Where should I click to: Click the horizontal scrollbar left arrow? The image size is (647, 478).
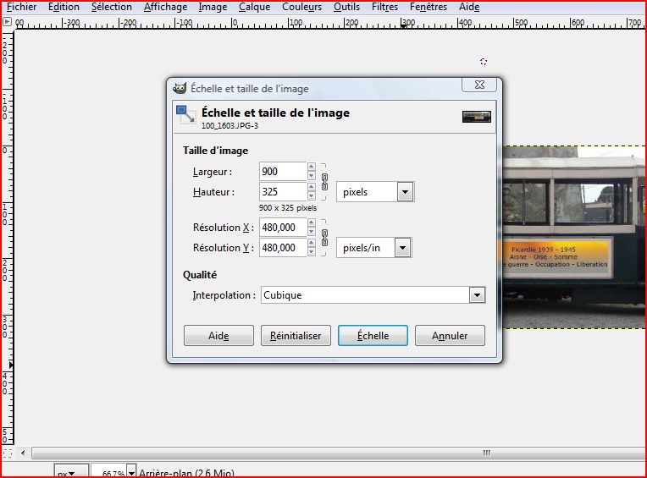pyautogui.click(x=23, y=453)
